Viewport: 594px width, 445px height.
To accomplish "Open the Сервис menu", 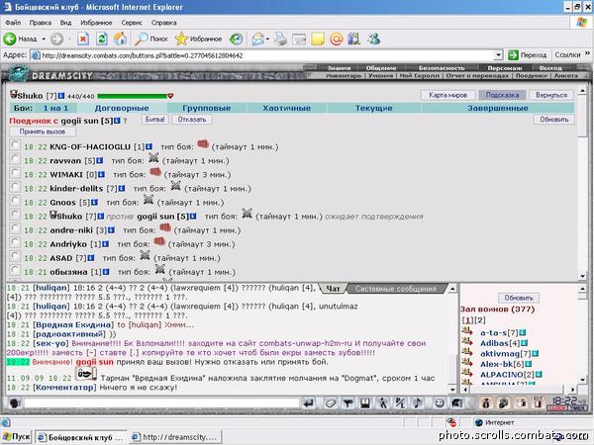I will pos(132,23).
